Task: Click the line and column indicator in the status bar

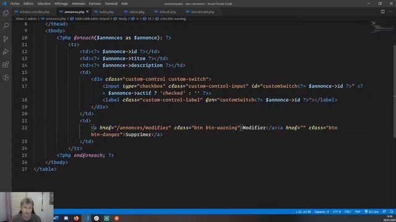Action: (x=303, y=212)
